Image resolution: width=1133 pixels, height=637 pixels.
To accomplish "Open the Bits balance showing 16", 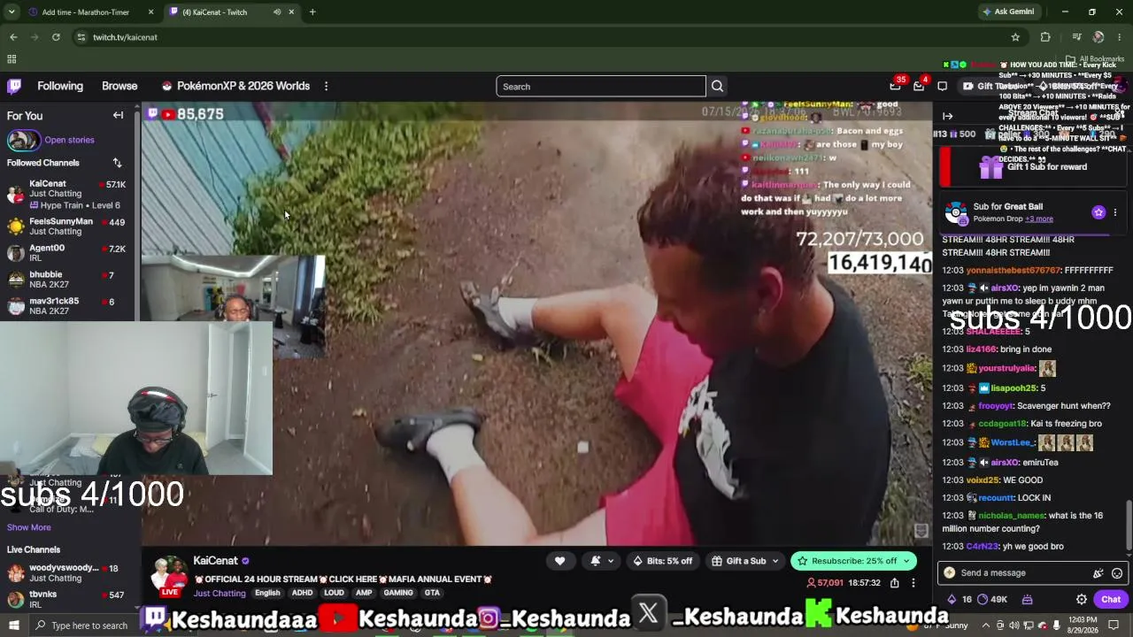I will pos(960,599).
